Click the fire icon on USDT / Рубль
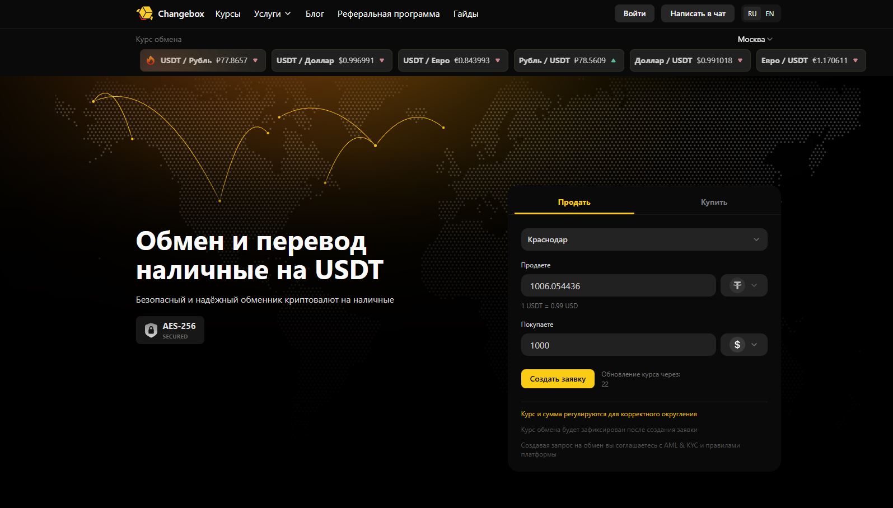Viewport: 893px width, 508px height. (151, 60)
